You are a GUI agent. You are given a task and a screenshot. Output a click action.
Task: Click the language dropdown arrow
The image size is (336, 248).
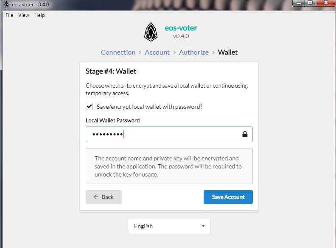click(x=203, y=226)
